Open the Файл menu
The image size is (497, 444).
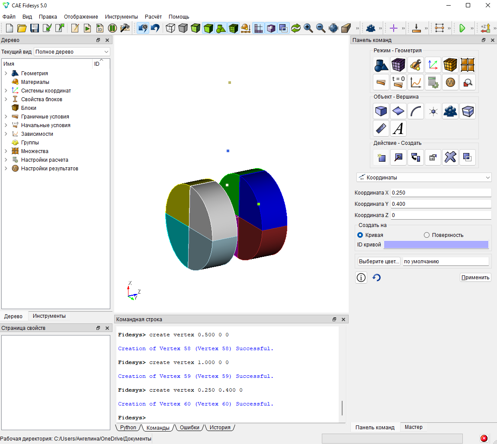click(x=9, y=16)
